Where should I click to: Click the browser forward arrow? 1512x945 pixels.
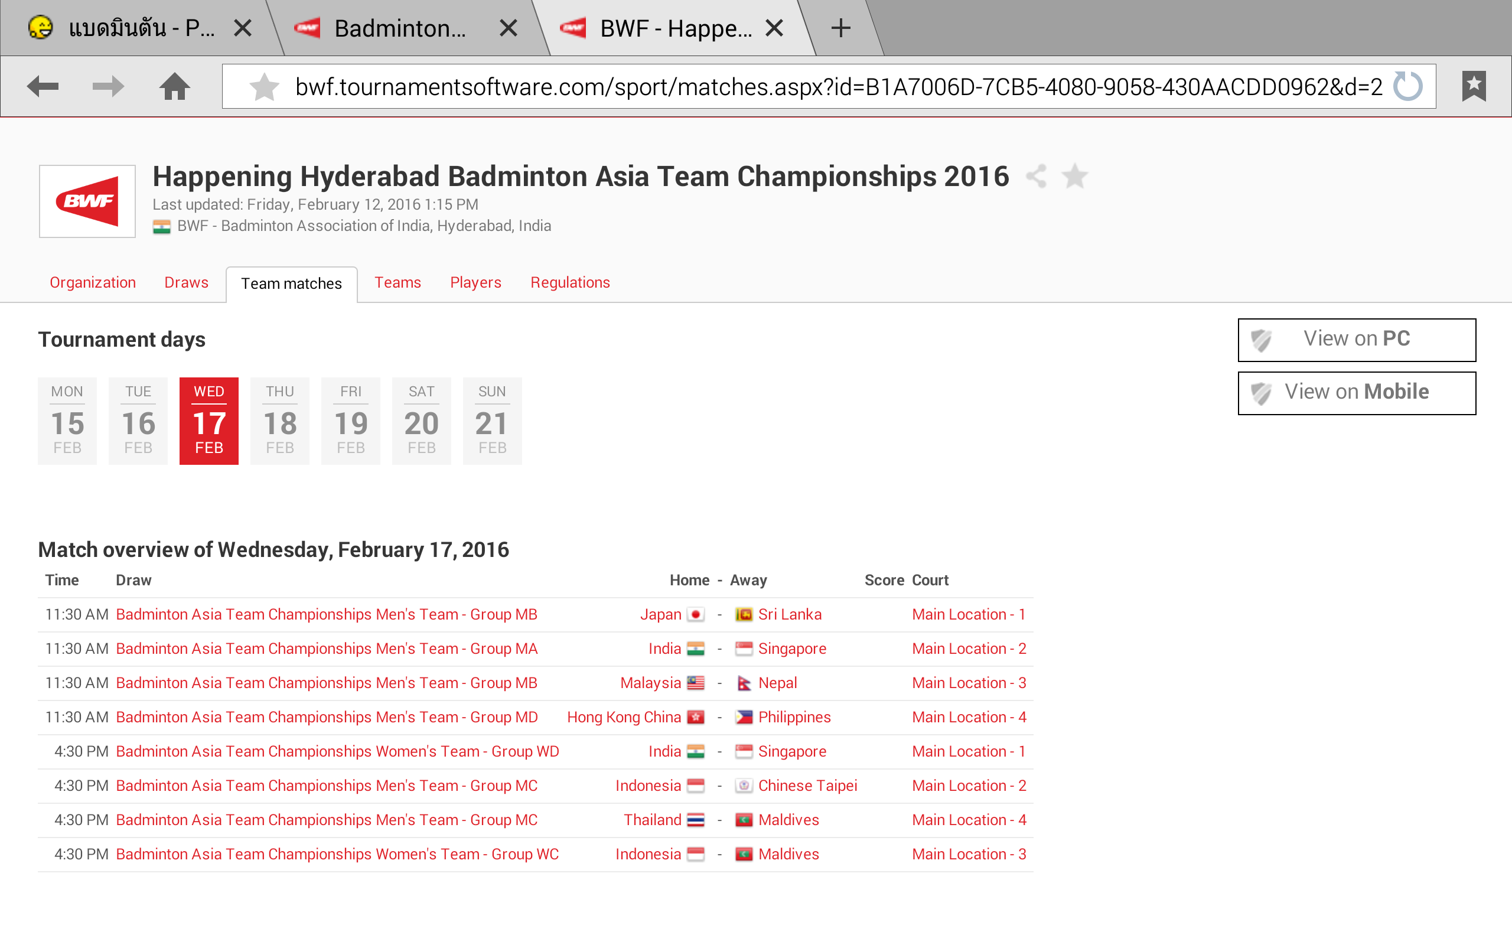click(x=107, y=86)
